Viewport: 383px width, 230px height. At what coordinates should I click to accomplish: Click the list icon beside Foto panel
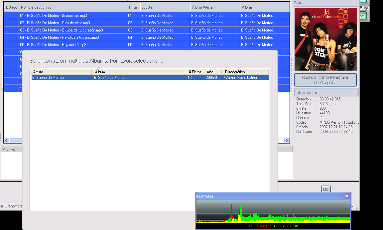(362, 8)
